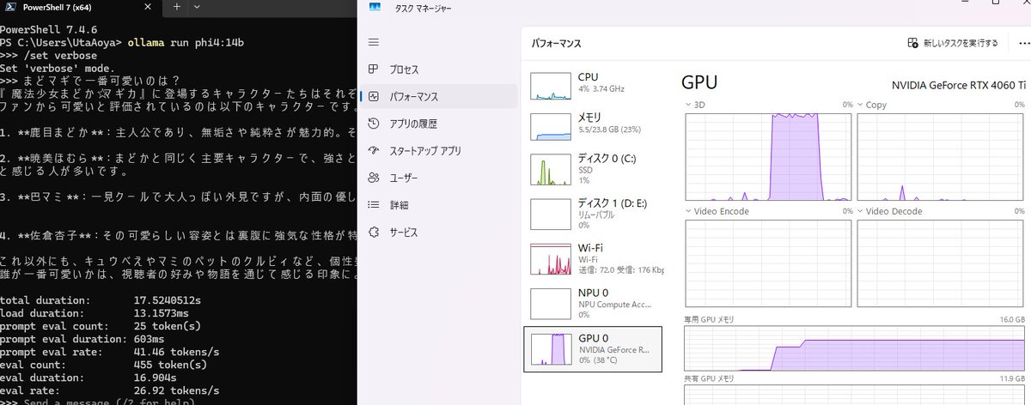Click the Copy engine usage graph

[x=941, y=157]
